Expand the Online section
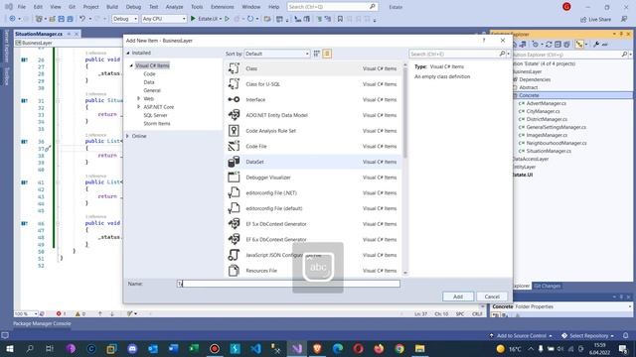The width and height of the screenshot is (636, 357). pos(128,136)
